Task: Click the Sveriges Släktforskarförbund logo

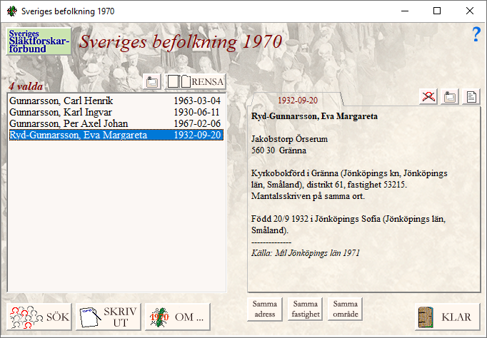Action: pos(39,41)
